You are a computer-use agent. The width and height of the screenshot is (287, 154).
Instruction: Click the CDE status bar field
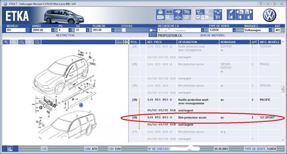point(44,149)
